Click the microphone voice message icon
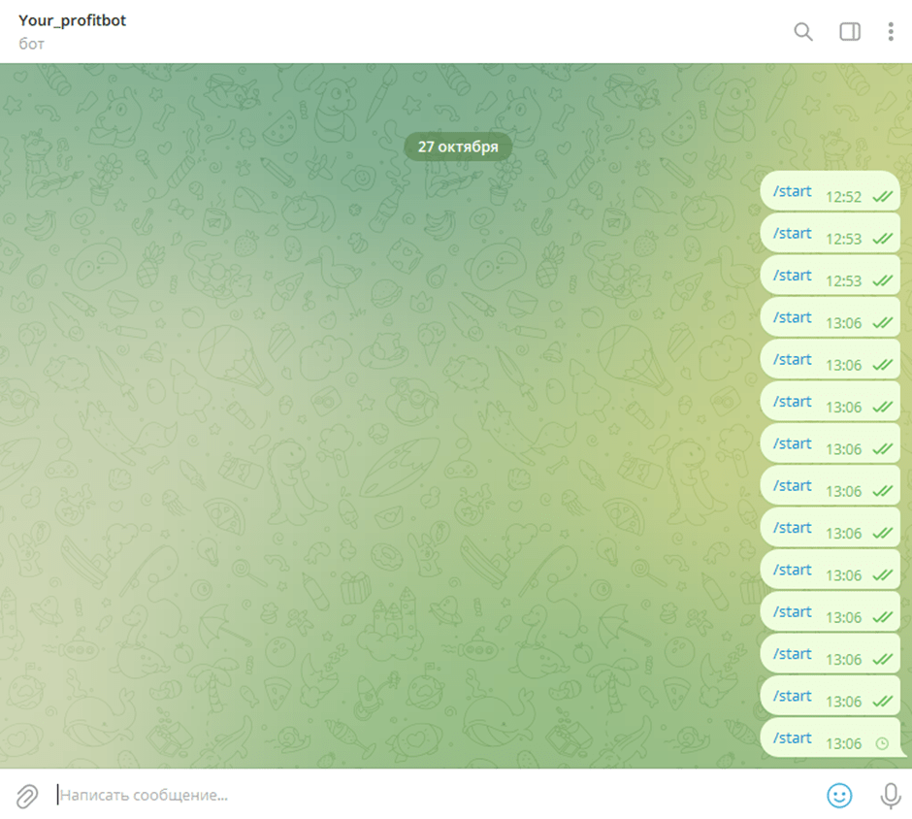 click(891, 795)
